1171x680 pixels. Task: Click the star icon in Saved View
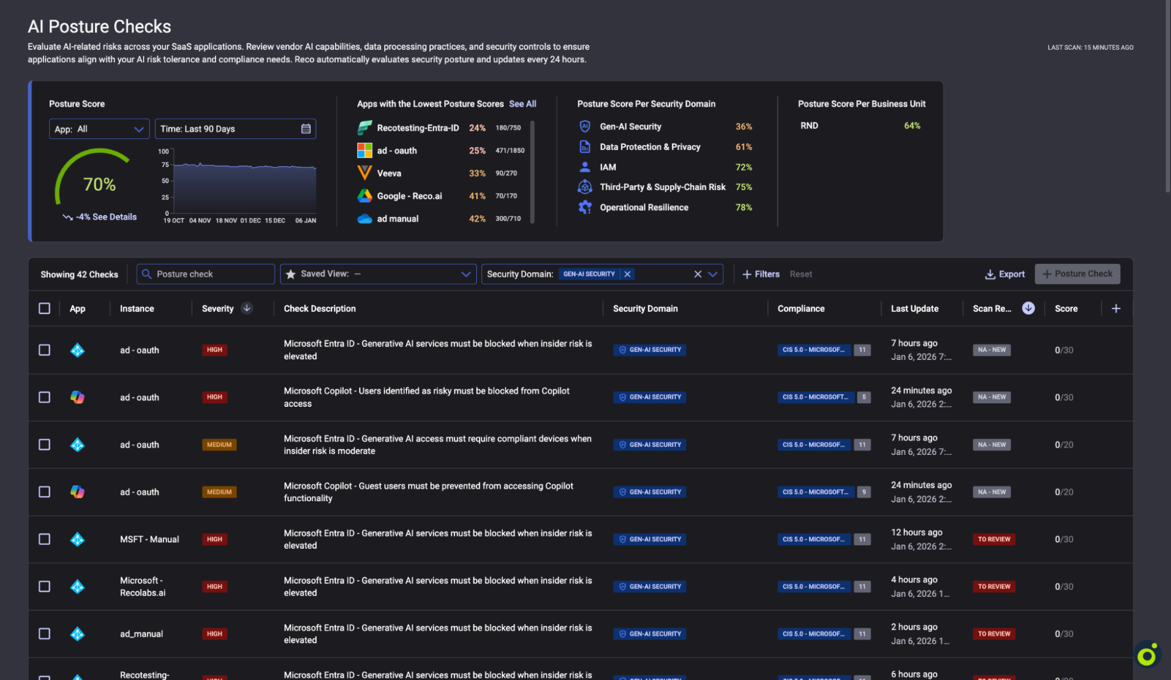(x=291, y=274)
